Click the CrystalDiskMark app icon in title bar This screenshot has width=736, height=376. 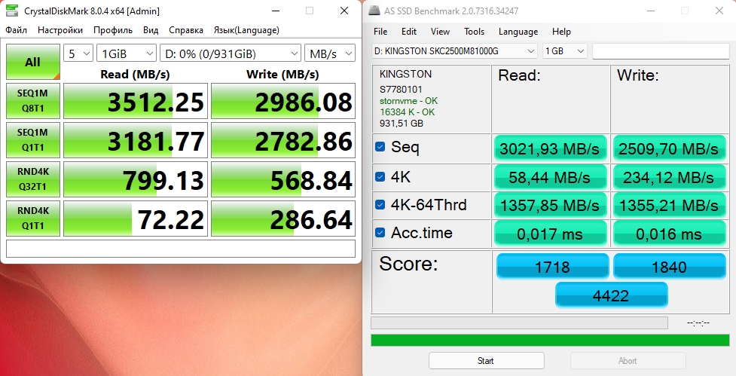click(11, 11)
